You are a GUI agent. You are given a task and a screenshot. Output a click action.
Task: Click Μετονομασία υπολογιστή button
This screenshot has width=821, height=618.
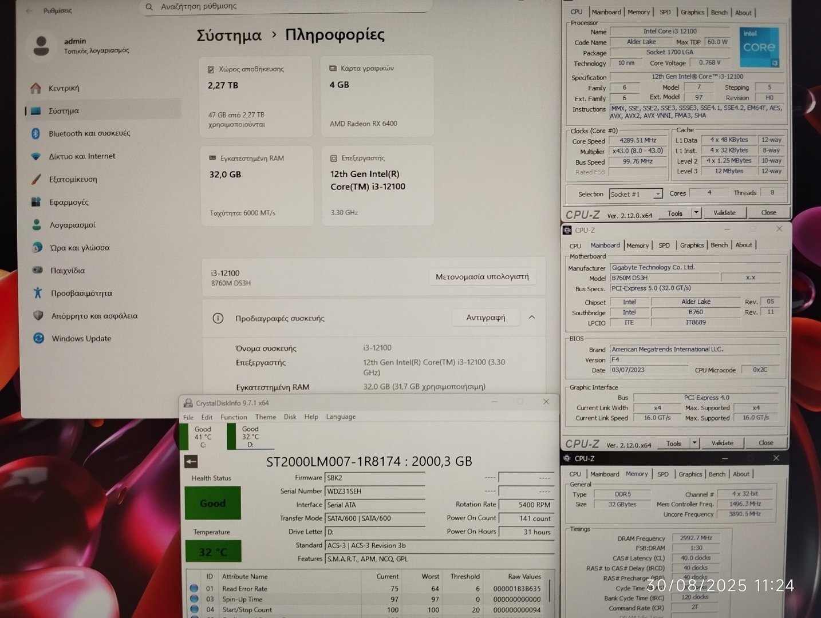[x=482, y=277]
